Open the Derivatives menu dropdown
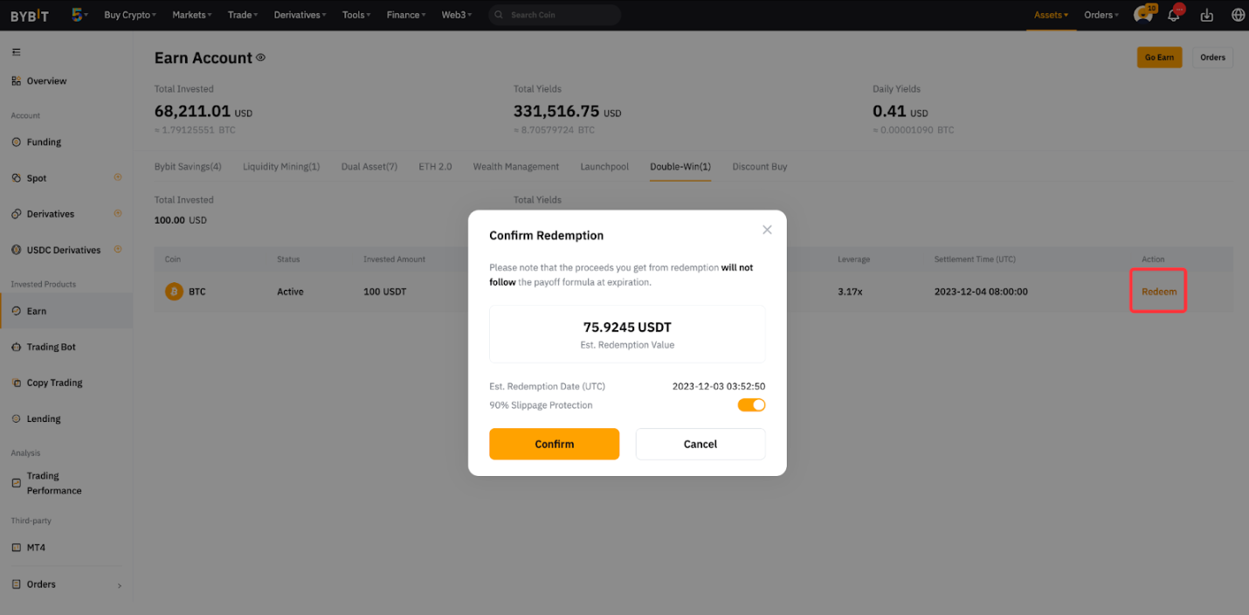 [300, 15]
